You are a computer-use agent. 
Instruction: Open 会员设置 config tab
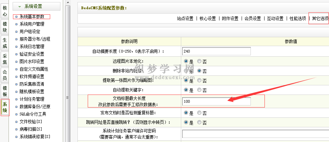pos(253,18)
